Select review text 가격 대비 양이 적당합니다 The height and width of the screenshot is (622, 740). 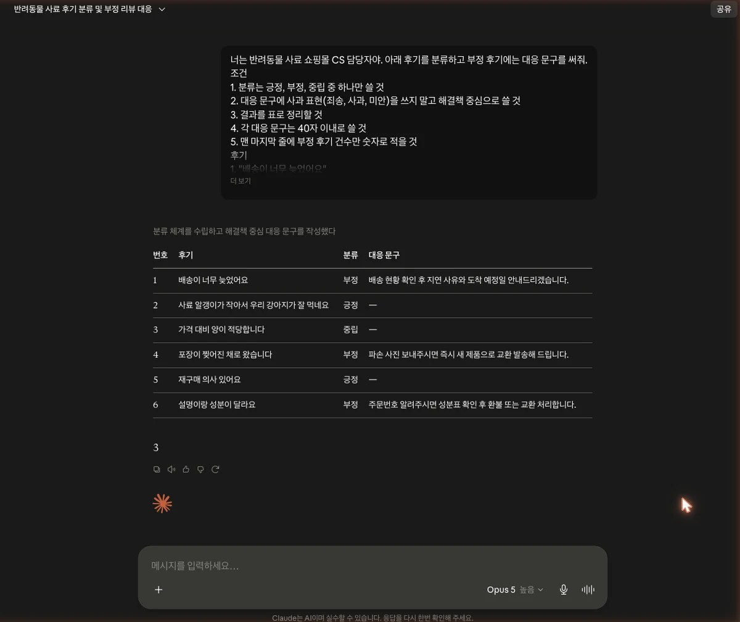[221, 330]
